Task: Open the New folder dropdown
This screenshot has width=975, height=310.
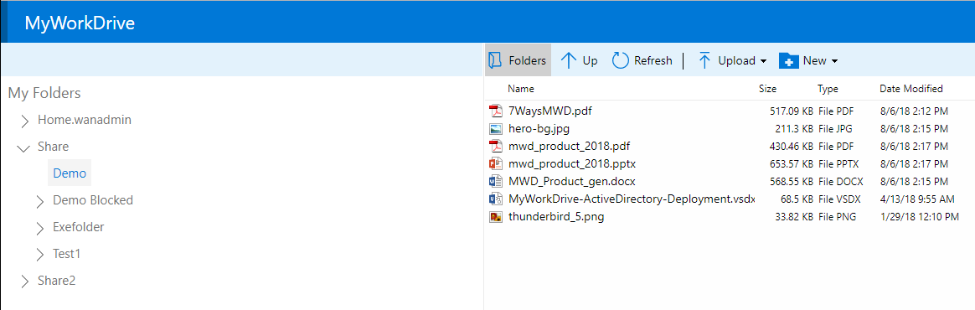Action: pyautogui.click(x=808, y=60)
